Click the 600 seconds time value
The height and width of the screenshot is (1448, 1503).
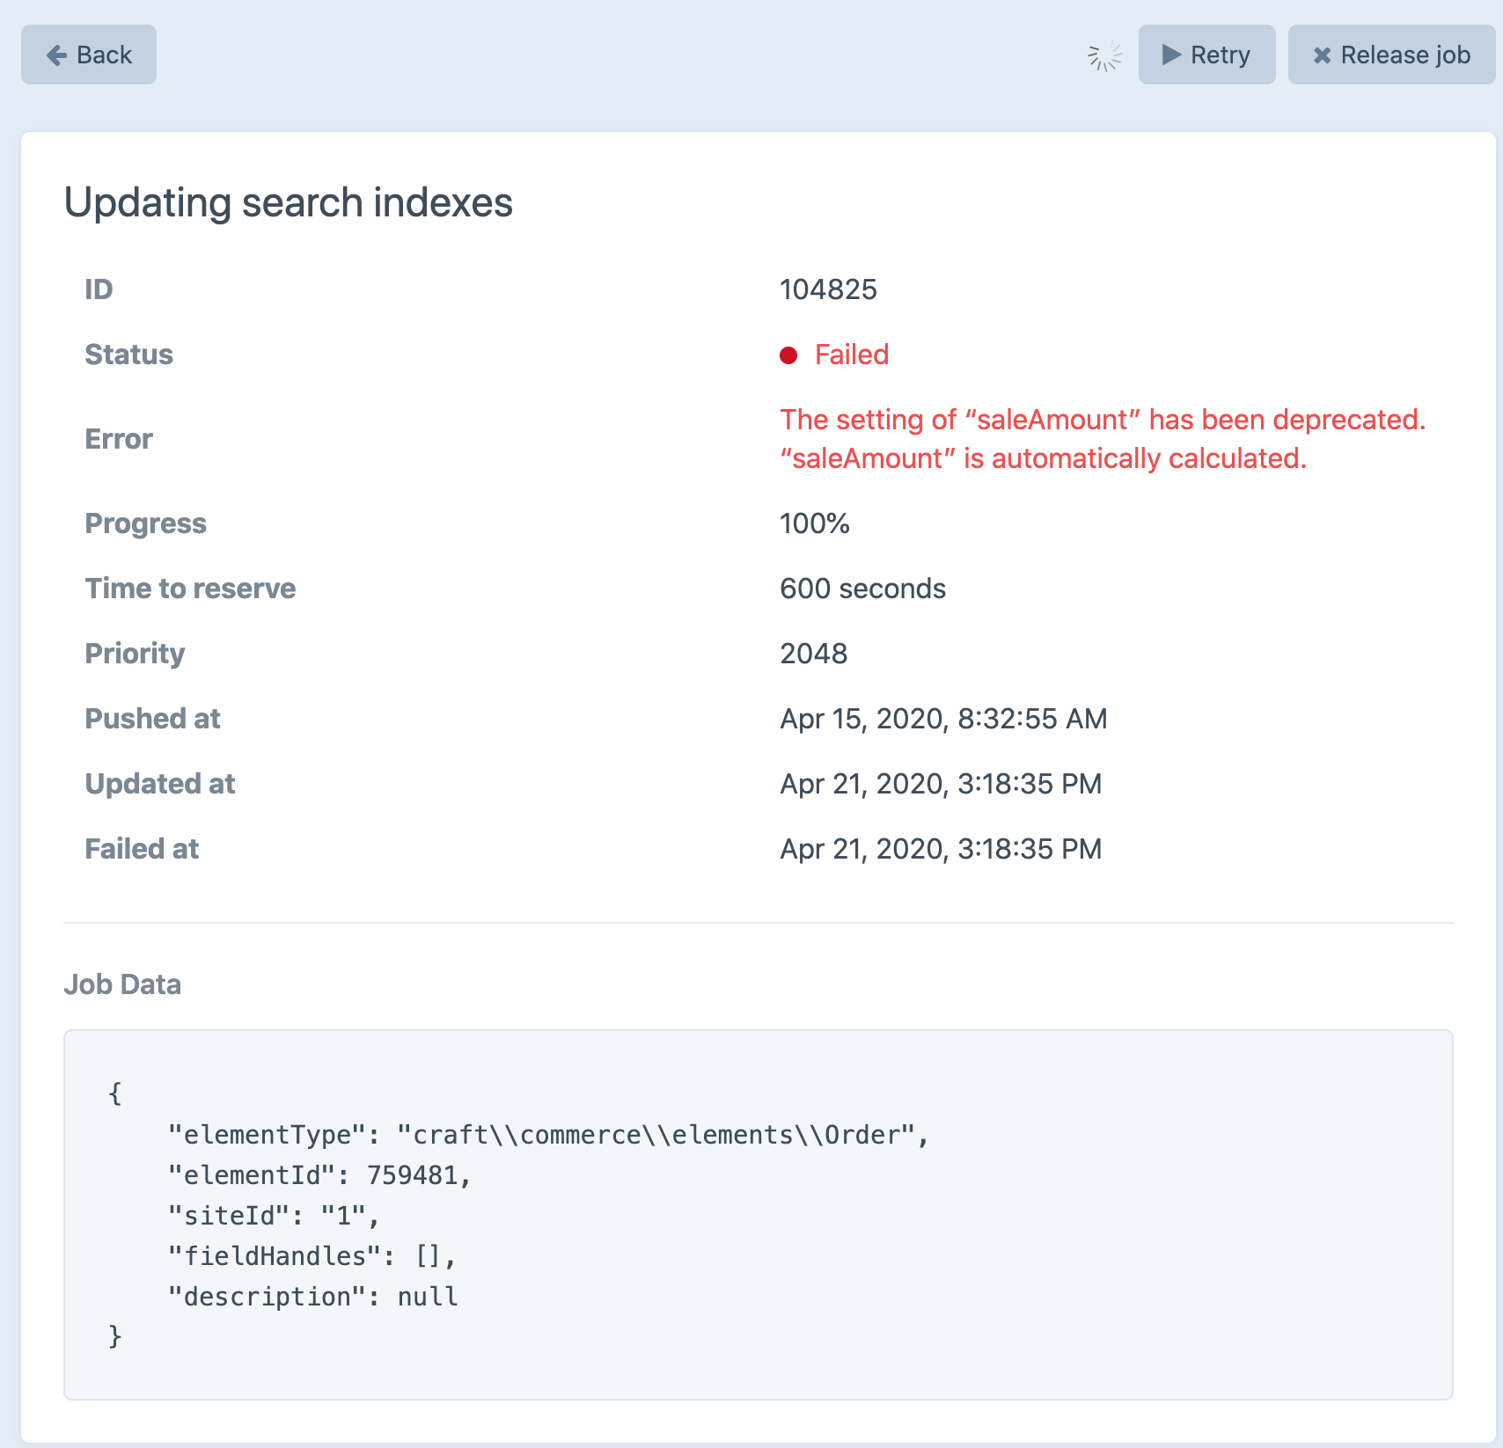[x=862, y=589]
